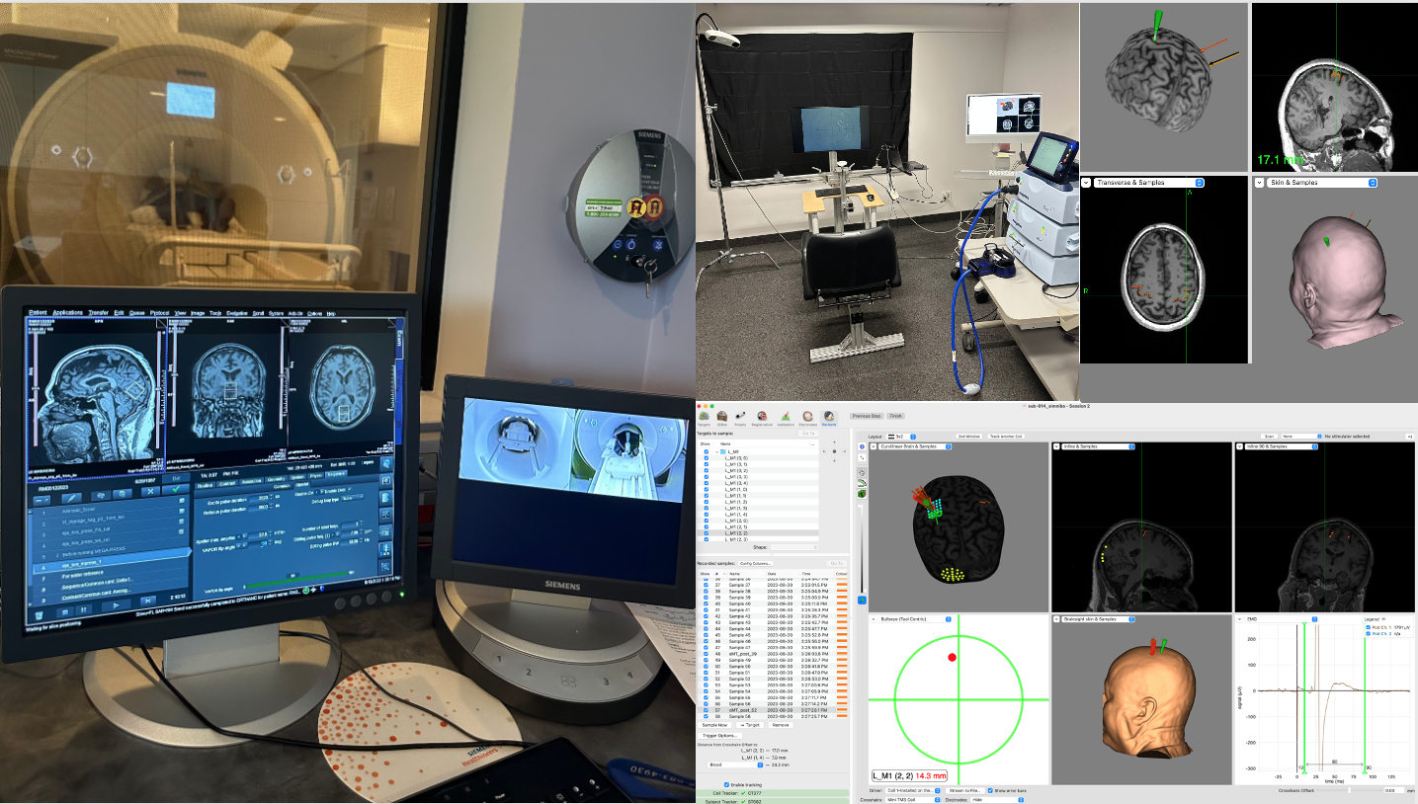The image size is (1418, 804).
Task: Adjust the Crosshairs Offset slider
Action: 1349,790
